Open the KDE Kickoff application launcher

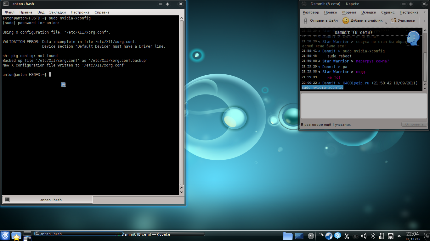pyautogui.click(x=5, y=236)
